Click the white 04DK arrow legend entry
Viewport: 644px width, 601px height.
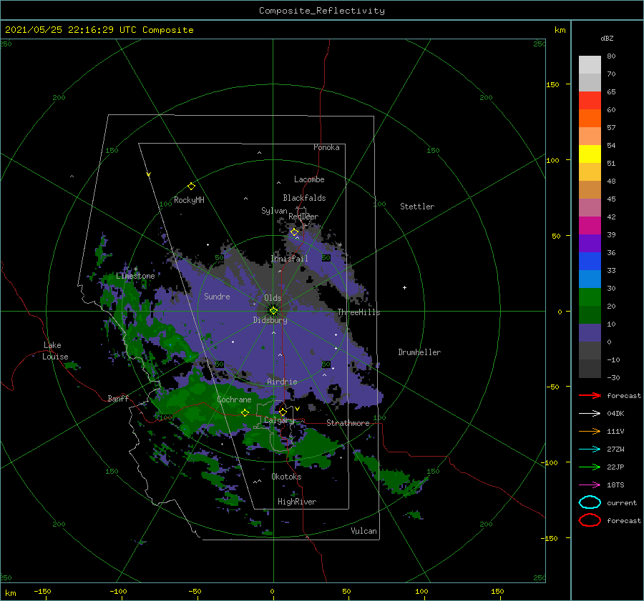590,413
